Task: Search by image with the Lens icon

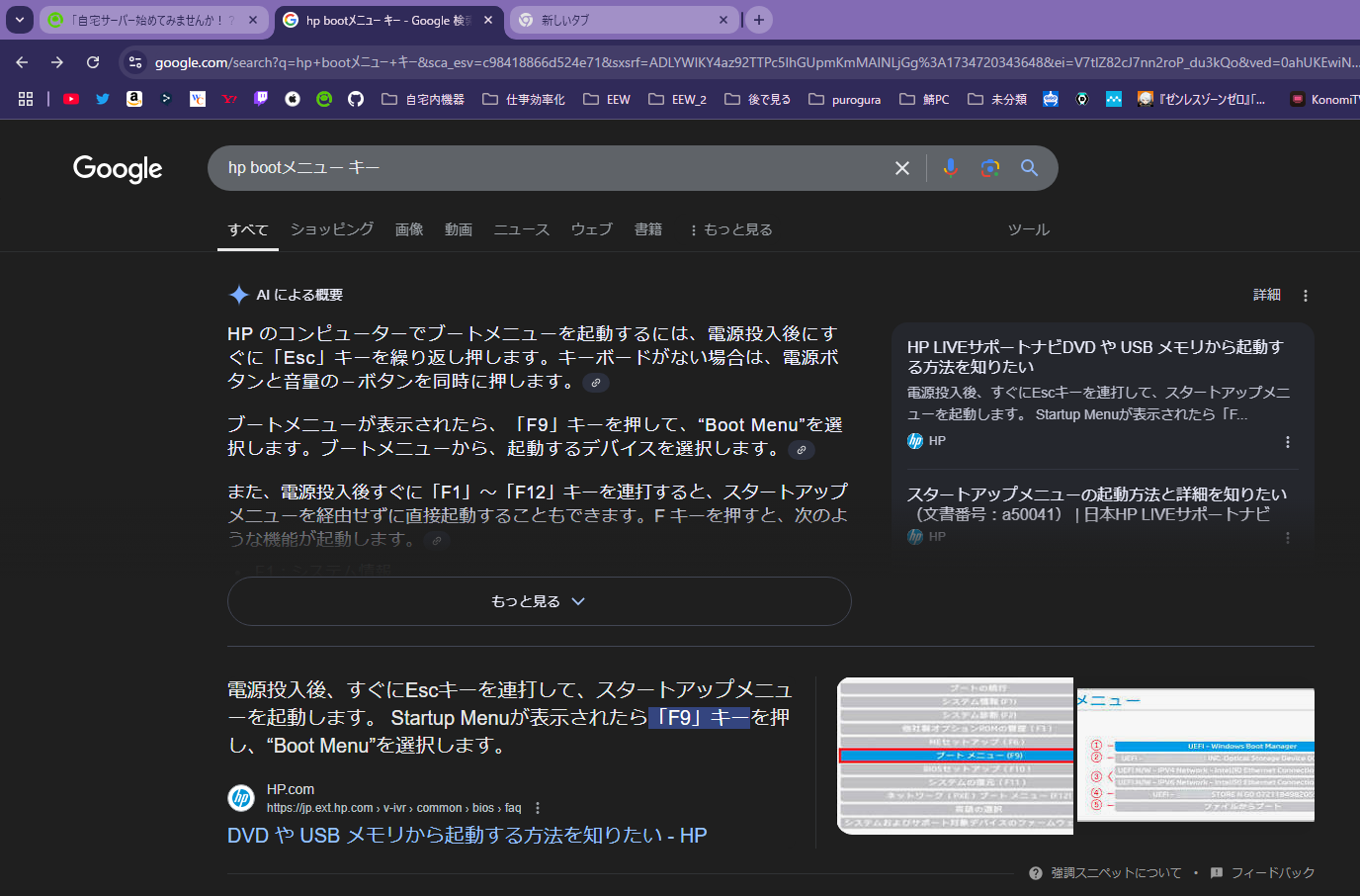Action: coord(990,168)
